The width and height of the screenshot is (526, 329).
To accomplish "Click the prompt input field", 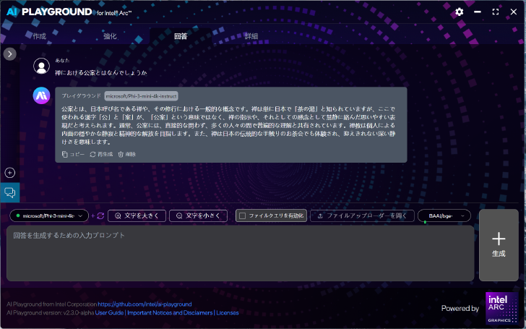I will click(240, 253).
